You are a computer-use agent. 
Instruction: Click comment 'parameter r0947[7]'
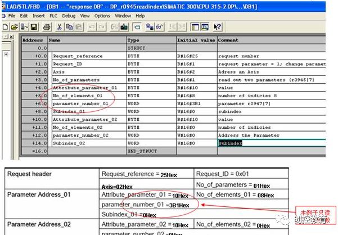(x=244, y=103)
